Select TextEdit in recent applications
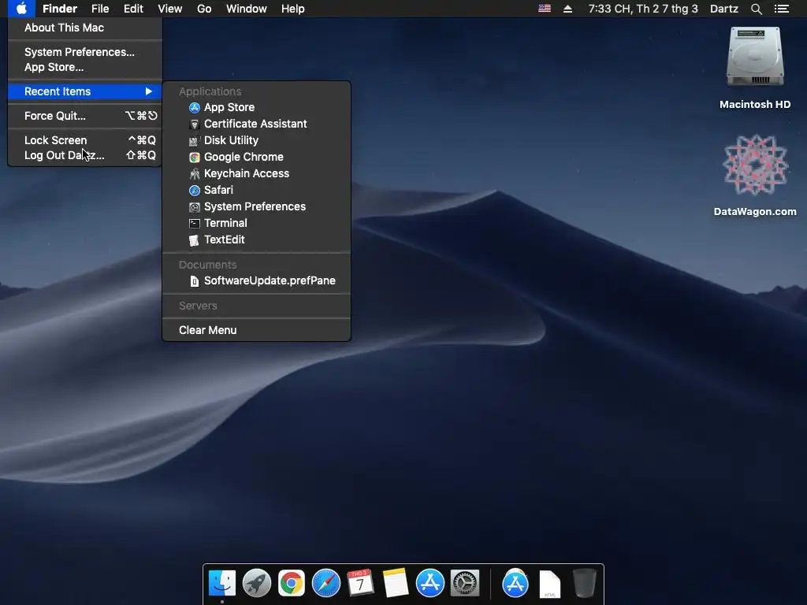The image size is (807, 605). point(256,239)
